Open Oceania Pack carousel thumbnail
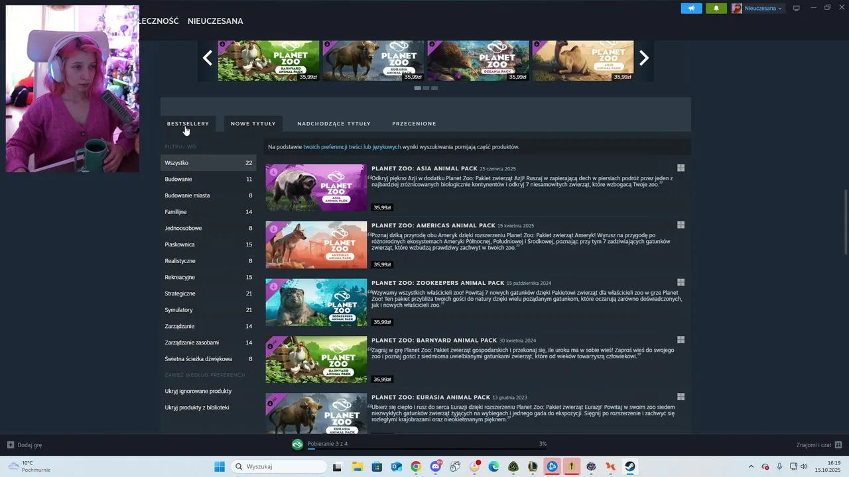The height and width of the screenshot is (477, 849). pyautogui.click(x=478, y=61)
